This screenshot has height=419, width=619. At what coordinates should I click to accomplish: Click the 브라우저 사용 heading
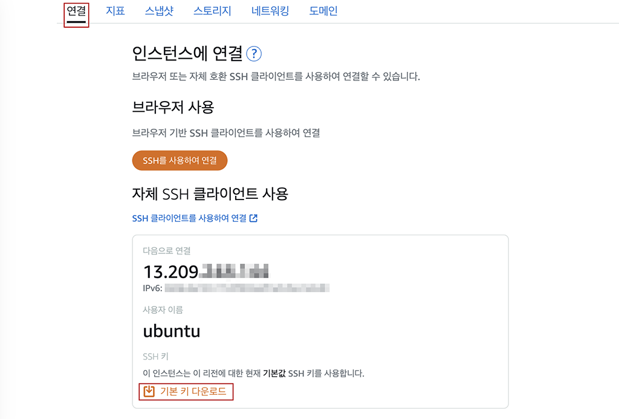(173, 108)
